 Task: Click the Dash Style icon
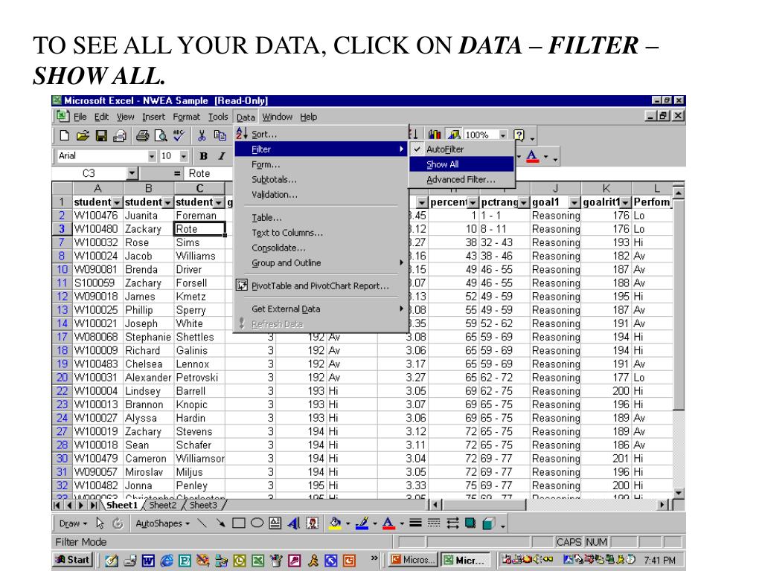[434, 523]
